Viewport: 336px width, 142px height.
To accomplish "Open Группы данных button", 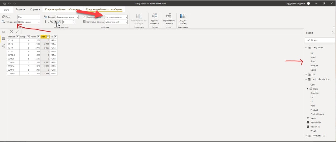I will pos(155,19).
